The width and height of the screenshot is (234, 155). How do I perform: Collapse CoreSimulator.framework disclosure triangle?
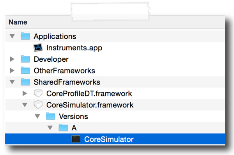25,105
